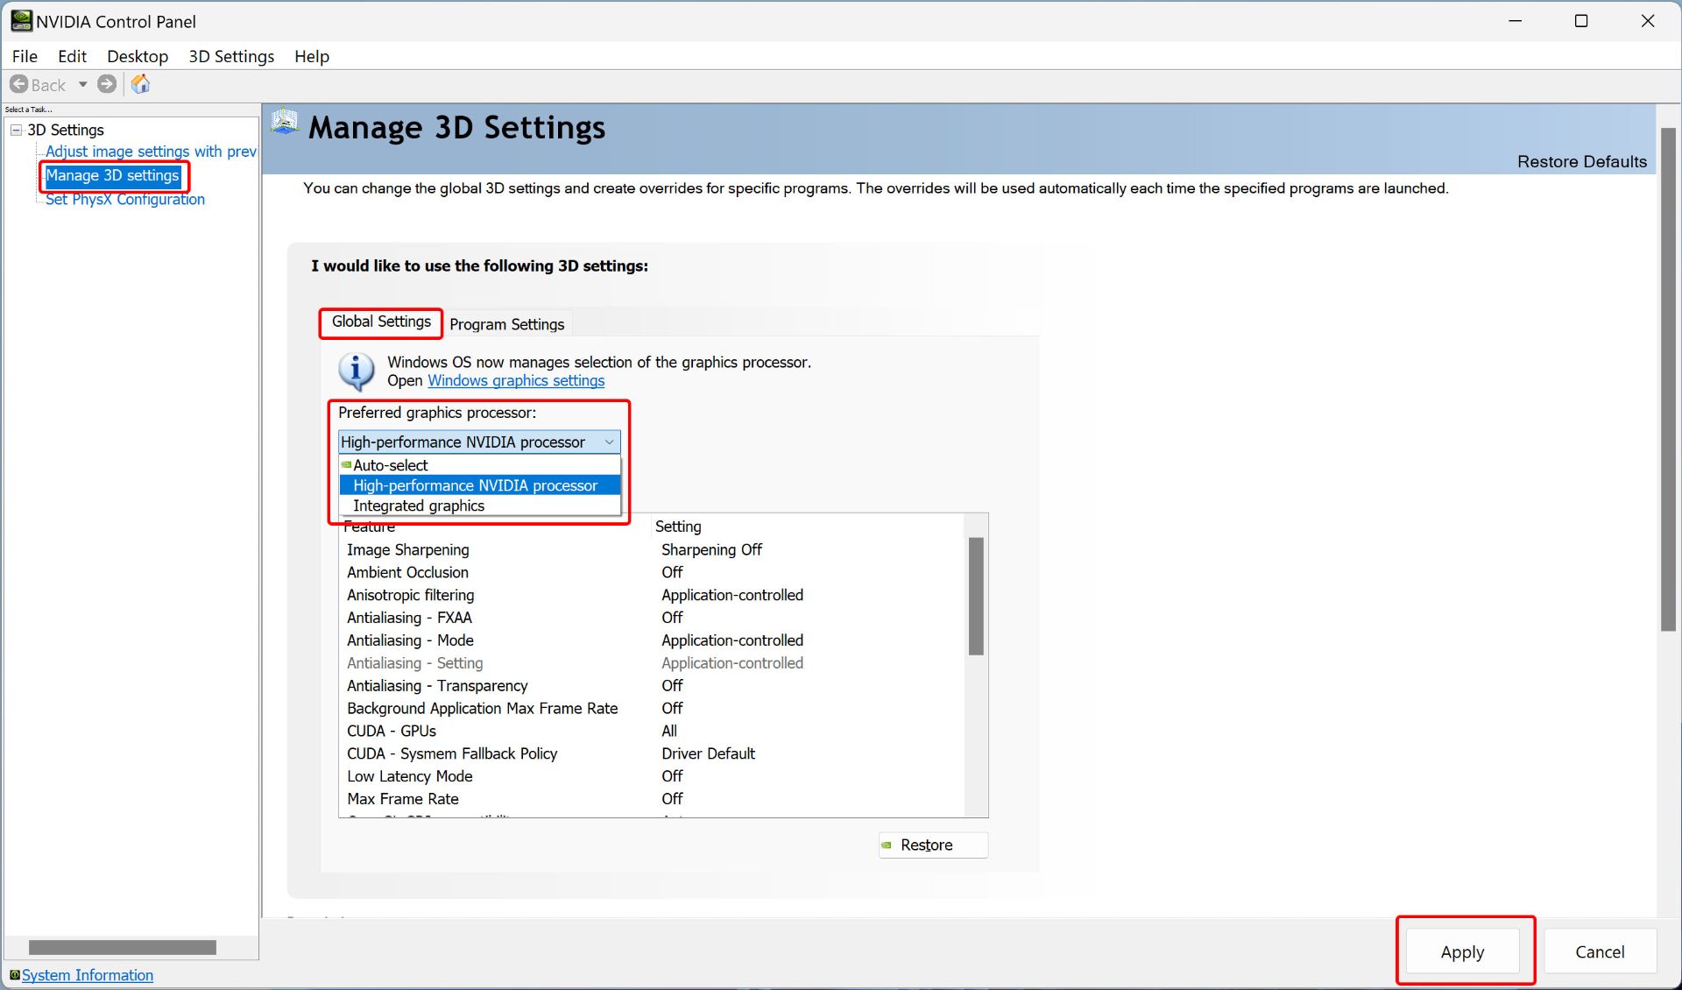
Task: Switch to the Program Settings tab
Action: (505, 323)
